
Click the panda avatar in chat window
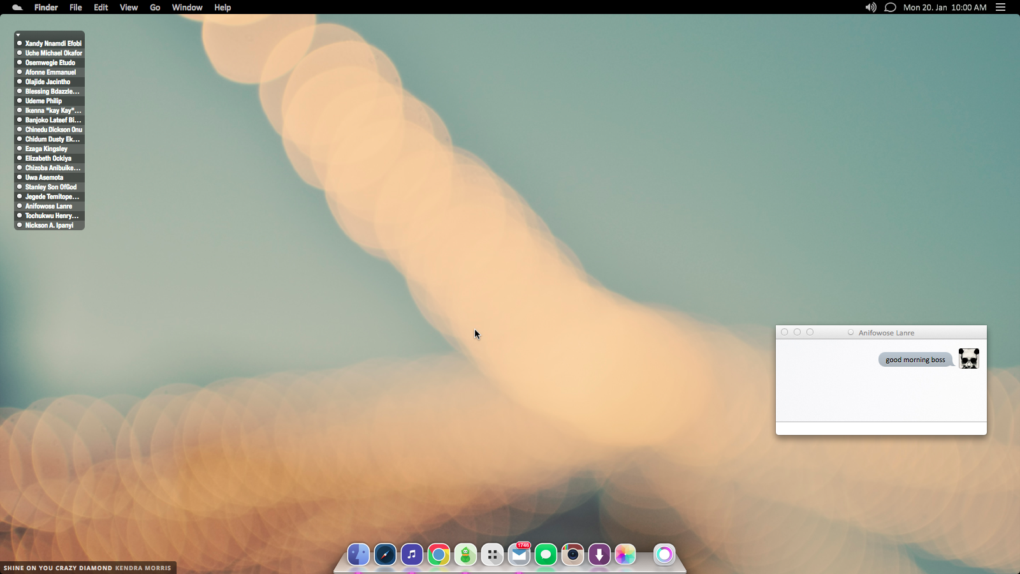pos(969,358)
